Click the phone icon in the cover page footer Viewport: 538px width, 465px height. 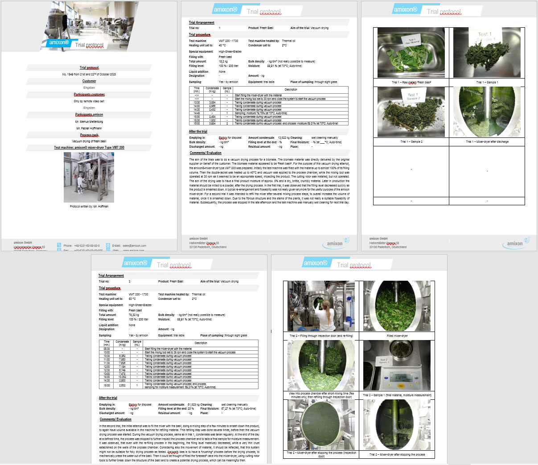point(59,245)
